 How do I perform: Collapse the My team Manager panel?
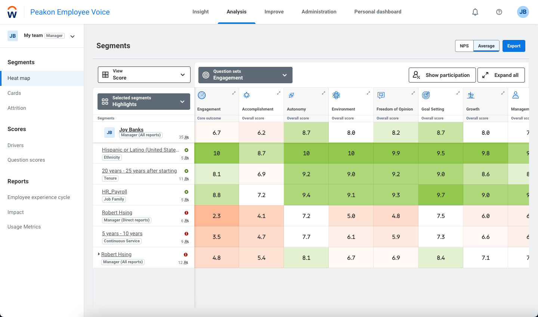72,35
